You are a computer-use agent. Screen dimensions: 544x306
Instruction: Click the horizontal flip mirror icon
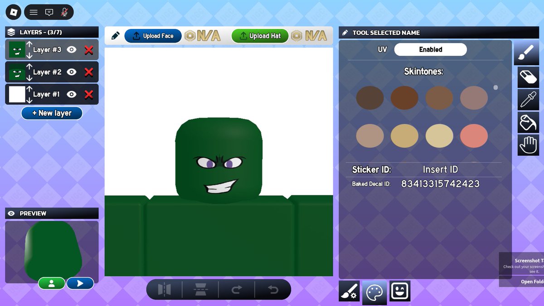click(164, 290)
